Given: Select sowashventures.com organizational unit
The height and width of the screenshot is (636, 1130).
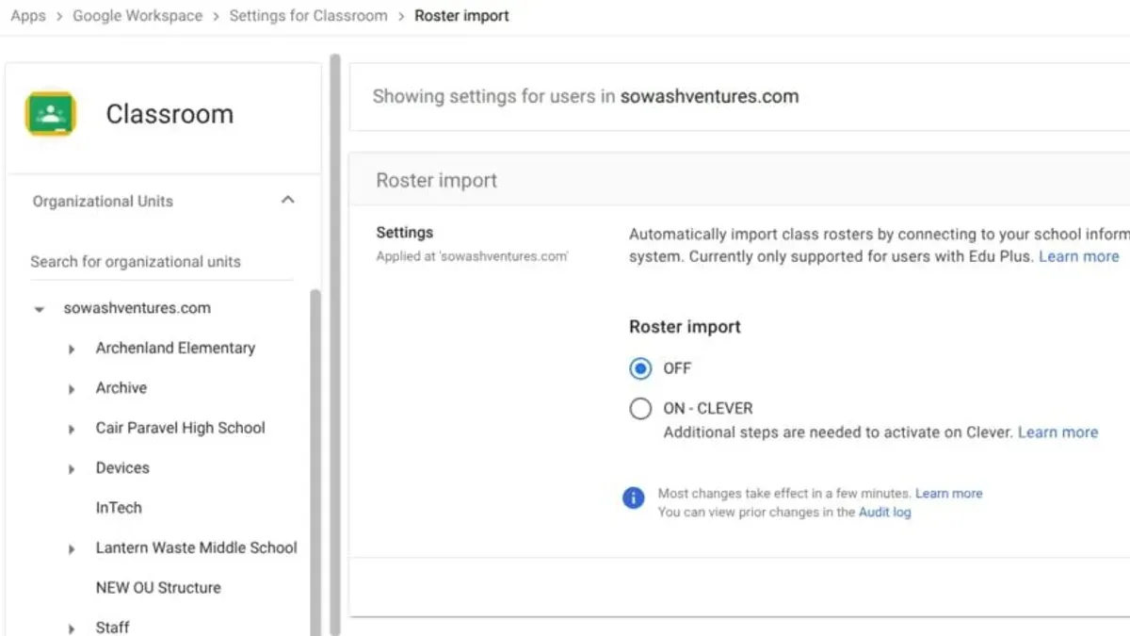Looking at the screenshot, I should (x=137, y=308).
